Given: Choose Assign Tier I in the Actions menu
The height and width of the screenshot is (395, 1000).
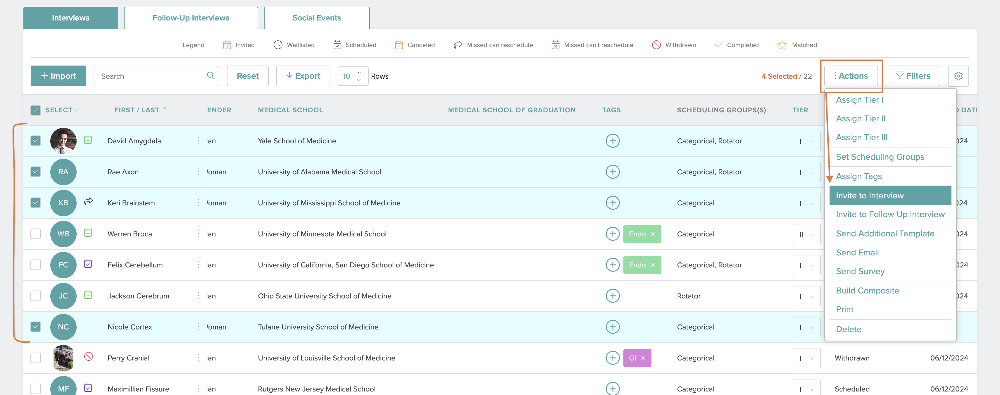Looking at the screenshot, I should click(859, 100).
